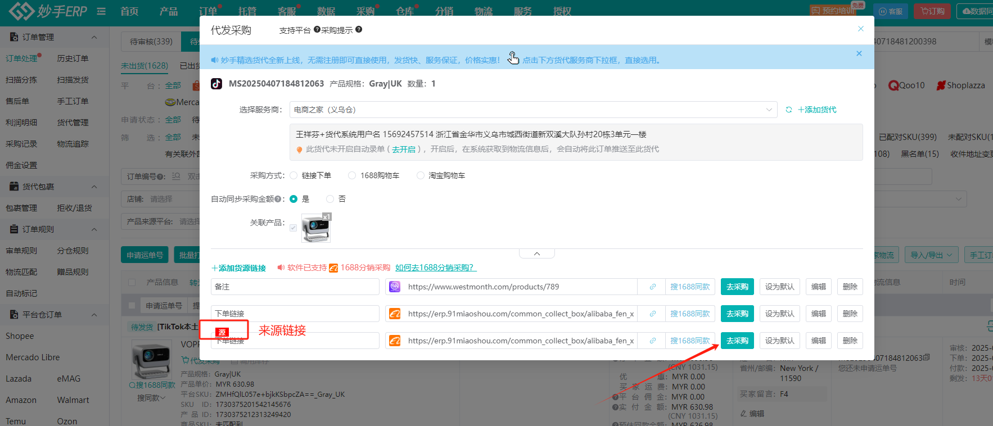Click 删除 in the third source row
This screenshot has width=993, height=426.
(x=850, y=341)
